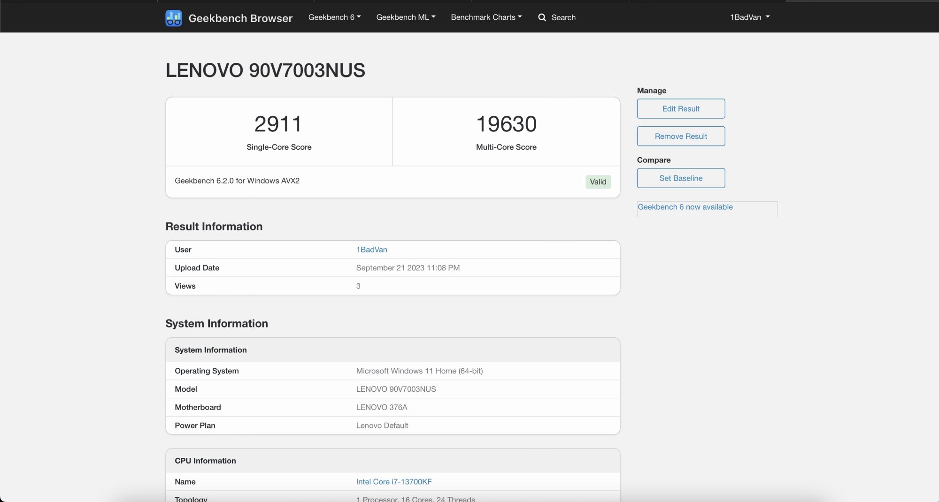Click the LENOVO 90V7003NUS page heading

click(265, 70)
